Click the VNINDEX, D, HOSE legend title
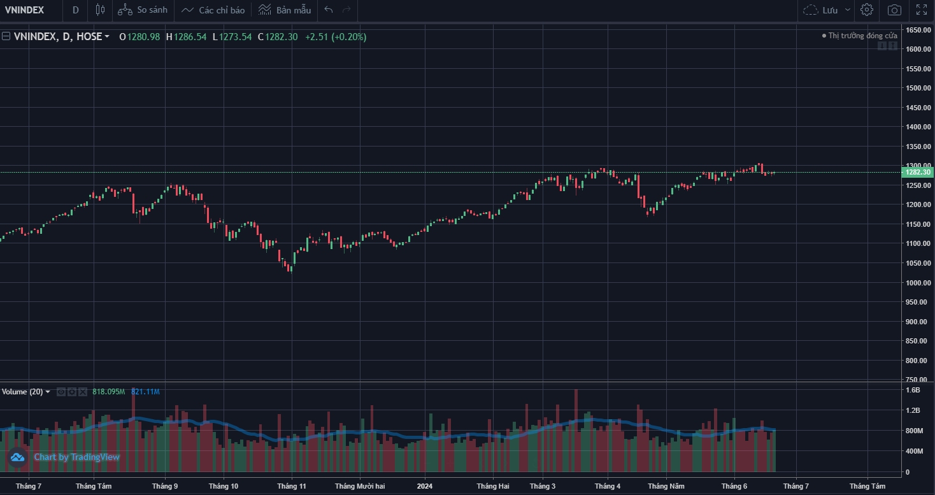 click(57, 37)
